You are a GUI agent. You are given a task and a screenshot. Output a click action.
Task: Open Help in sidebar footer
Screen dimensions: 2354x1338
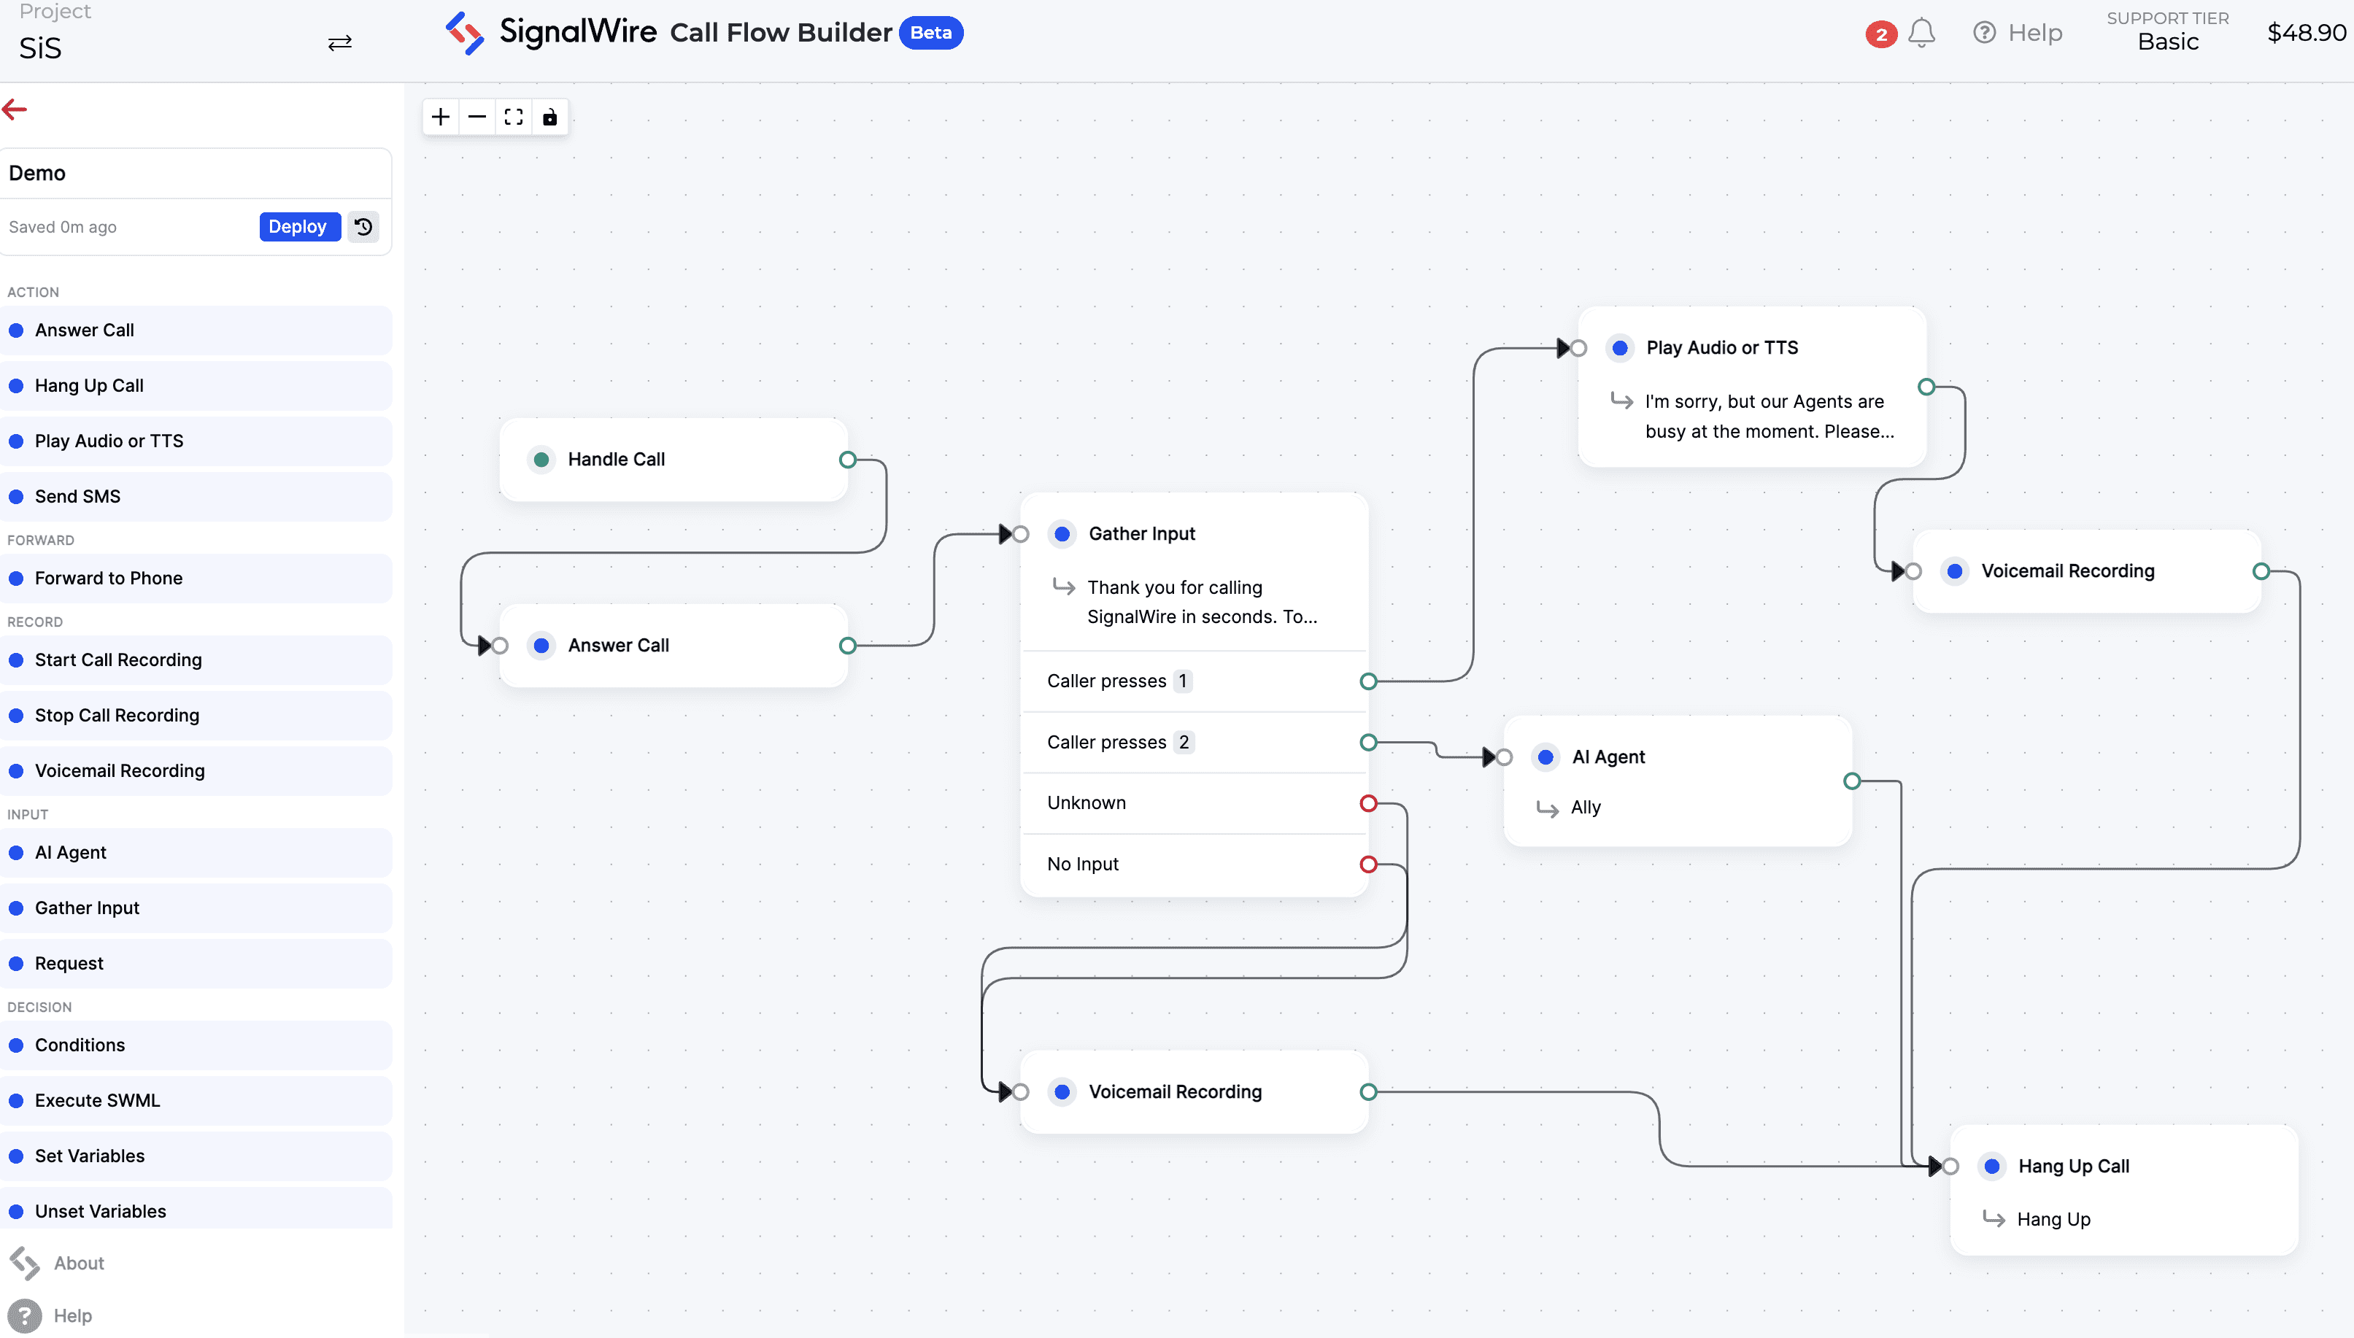(50, 1316)
